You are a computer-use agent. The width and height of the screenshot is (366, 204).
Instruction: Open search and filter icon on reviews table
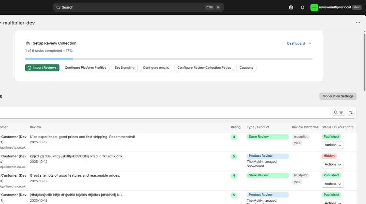[x=339, y=112]
